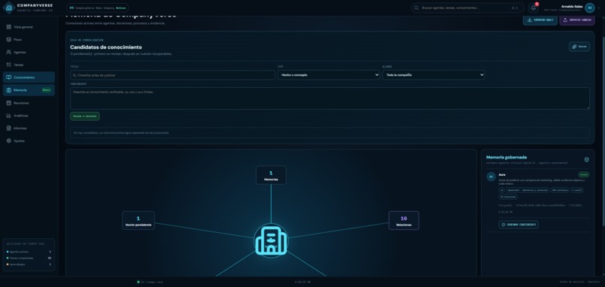Click the 'Memoria gobernada' heading
Viewport: 605px width, 287px height.
coord(506,157)
